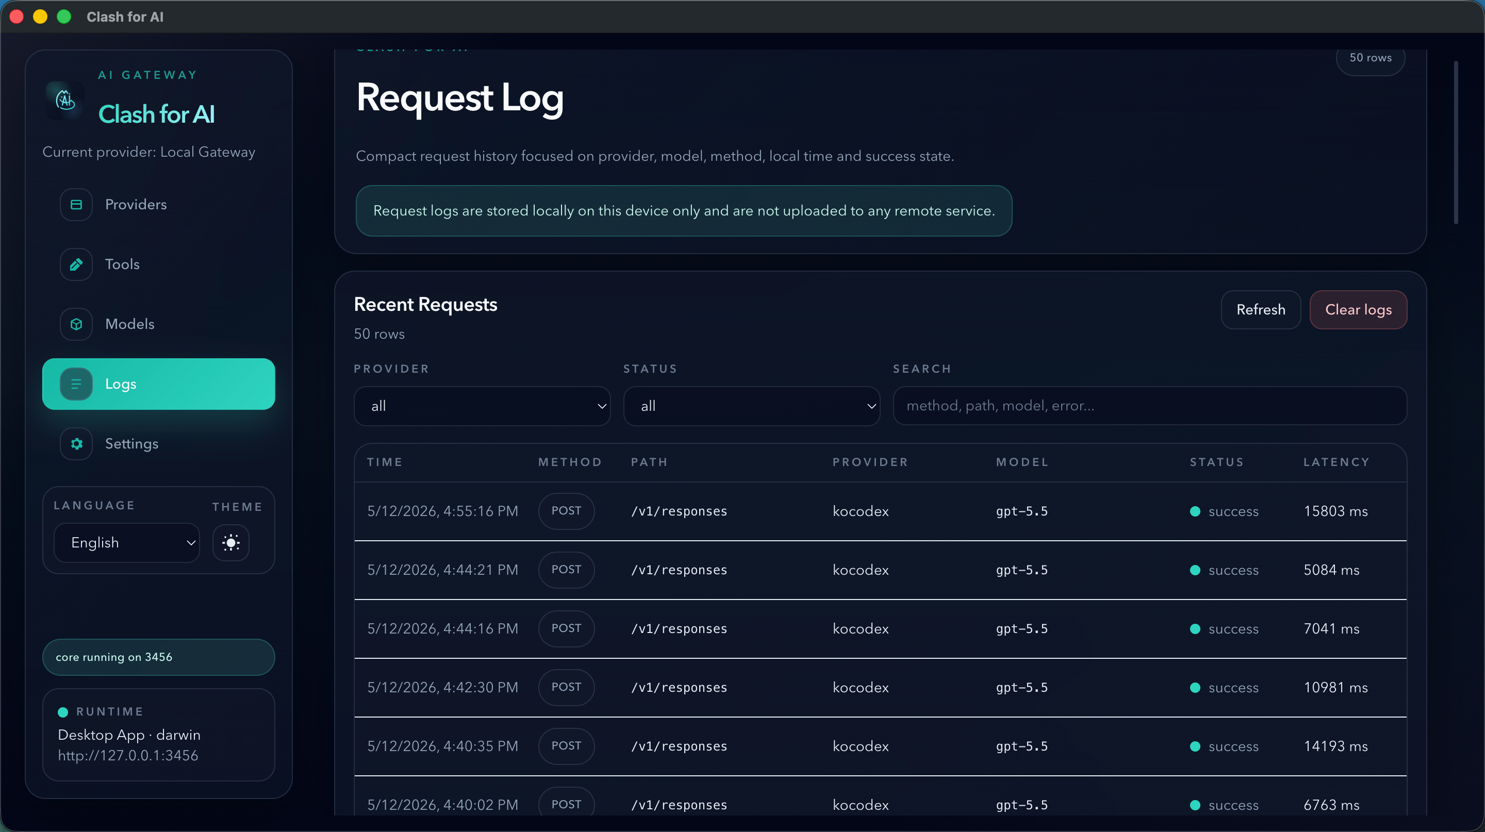Click the local storage notice banner
This screenshot has height=832, width=1485.
(684, 211)
